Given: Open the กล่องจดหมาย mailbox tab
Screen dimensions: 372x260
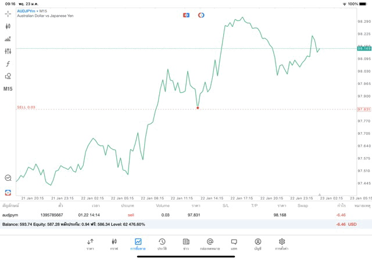Looking at the screenshot, I should point(210,244).
